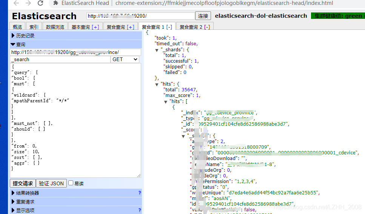Viewport: 365px width, 214px height.
Task: Click the help question mark beside 结果转换器
Action: [139, 193]
